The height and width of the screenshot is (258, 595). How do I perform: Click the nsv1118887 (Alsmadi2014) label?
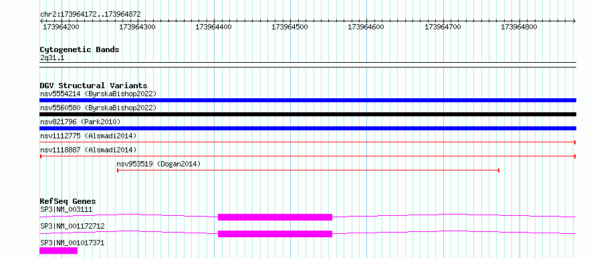point(88,150)
